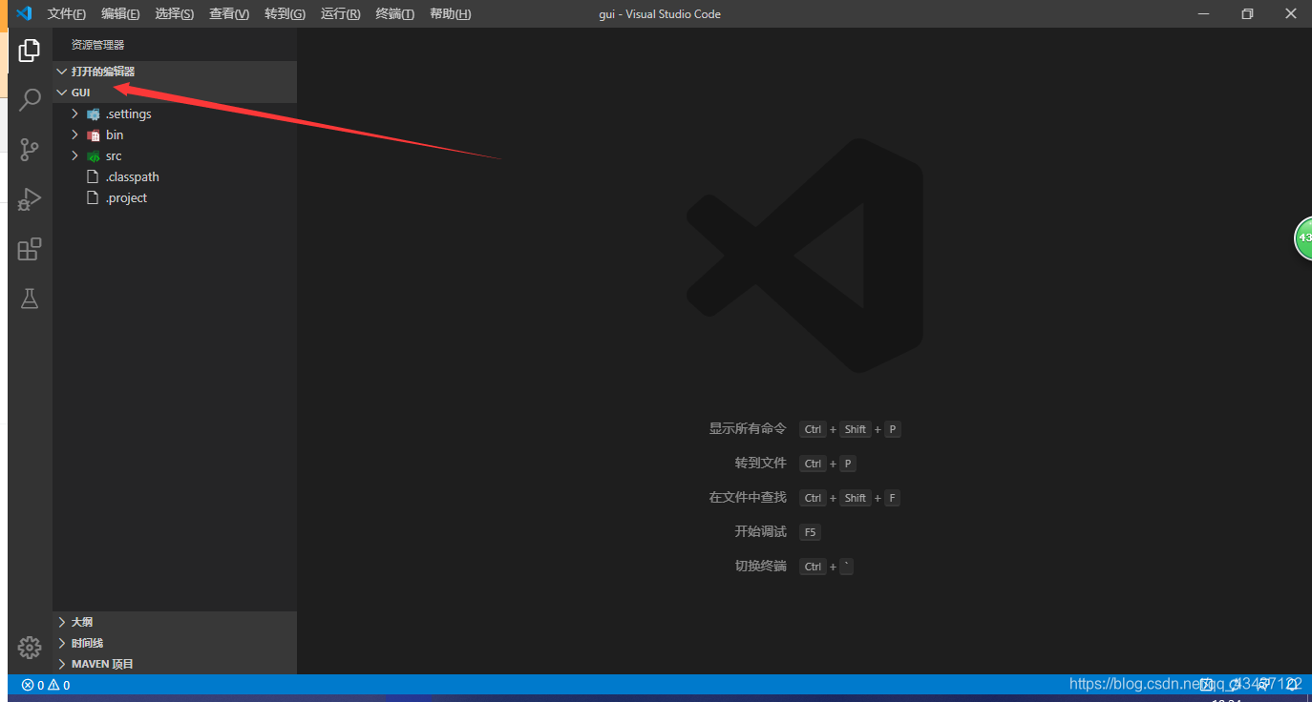Open the Run and Debug view icon
Viewport: 1312px width, 702px height.
pyautogui.click(x=30, y=199)
